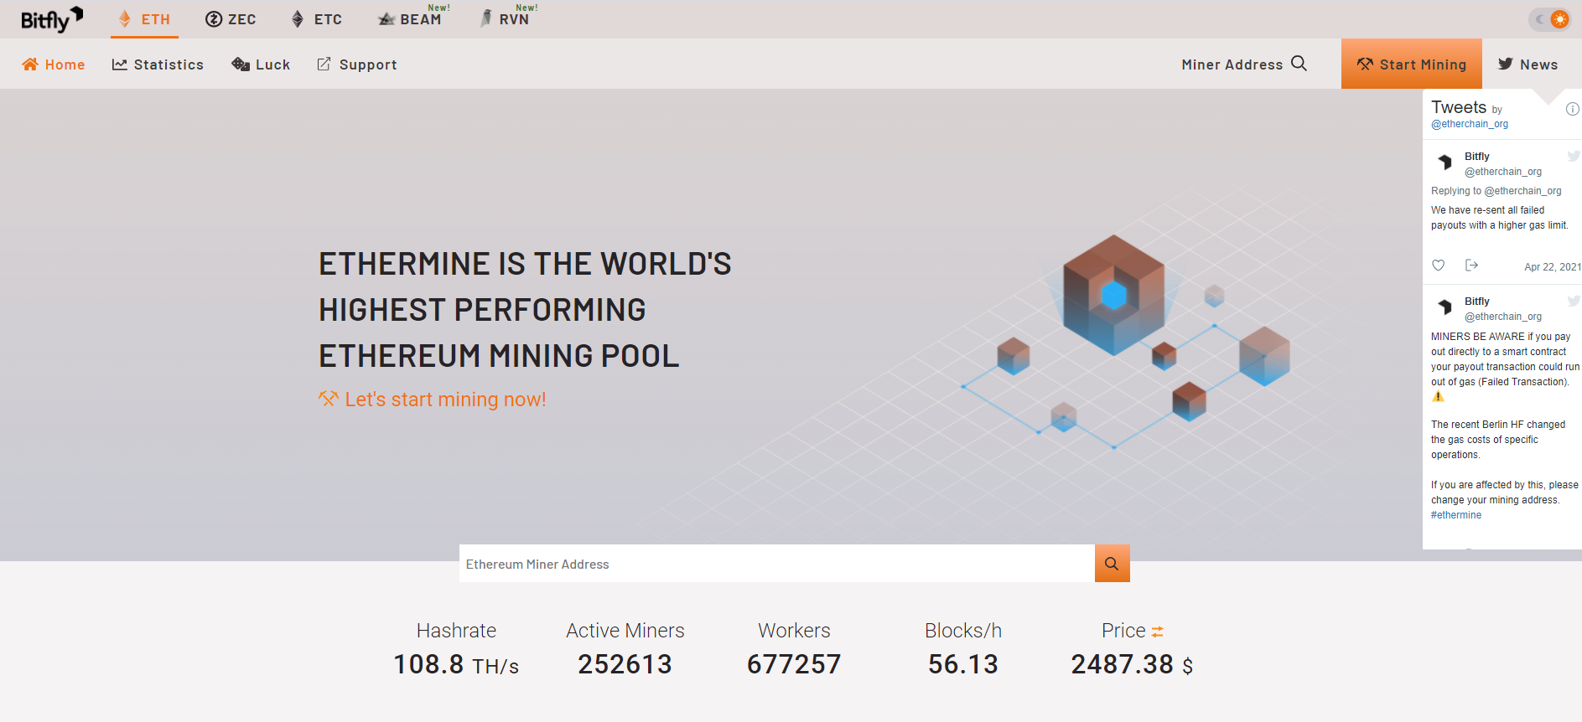Click the Home house icon
The width and height of the screenshot is (1582, 722).
coord(30,64)
